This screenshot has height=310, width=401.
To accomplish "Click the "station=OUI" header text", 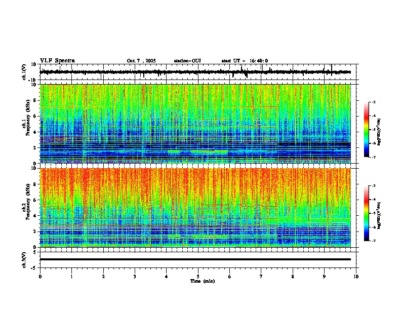I will click(x=187, y=61).
